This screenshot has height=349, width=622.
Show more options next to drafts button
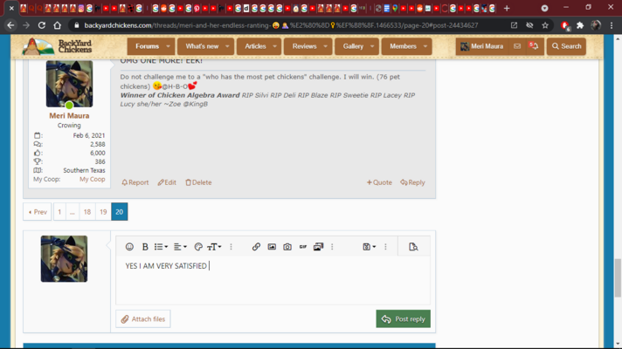[x=385, y=247]
